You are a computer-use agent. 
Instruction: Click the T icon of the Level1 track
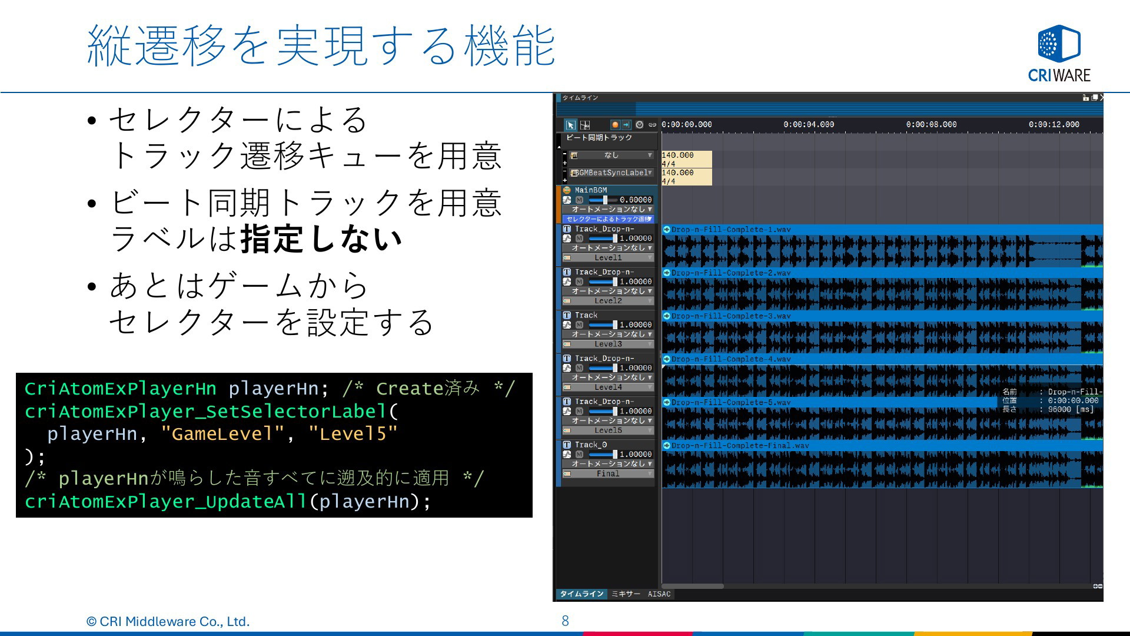point(567,229)
